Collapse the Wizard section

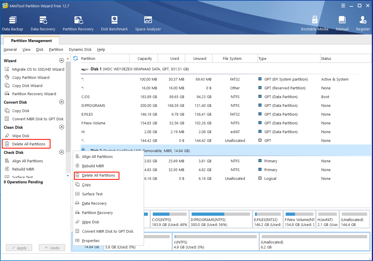62,61
